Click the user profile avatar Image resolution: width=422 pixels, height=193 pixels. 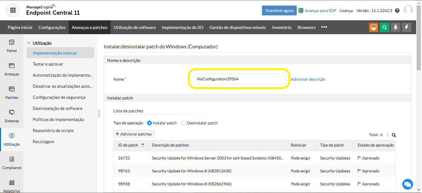[x=408, y=10]
